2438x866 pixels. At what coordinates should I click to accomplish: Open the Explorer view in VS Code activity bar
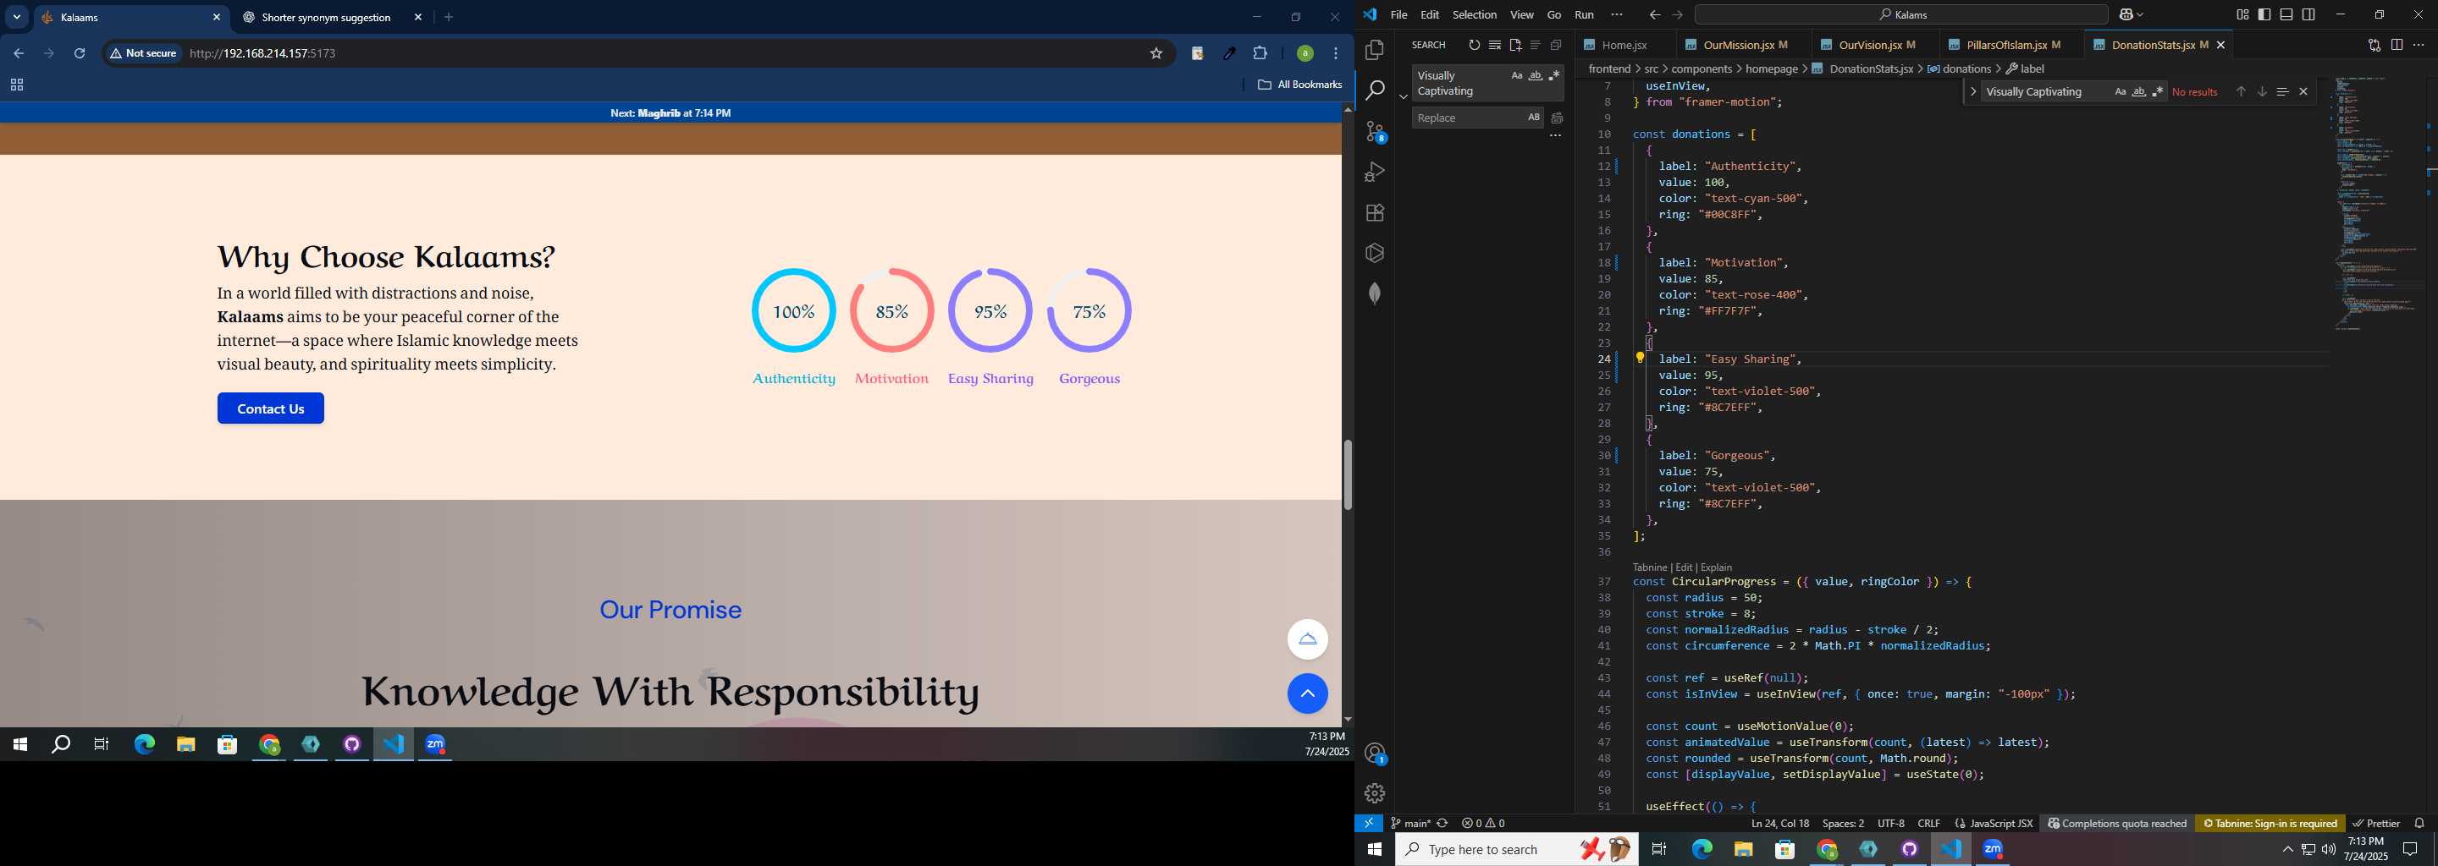[1374, 49]
